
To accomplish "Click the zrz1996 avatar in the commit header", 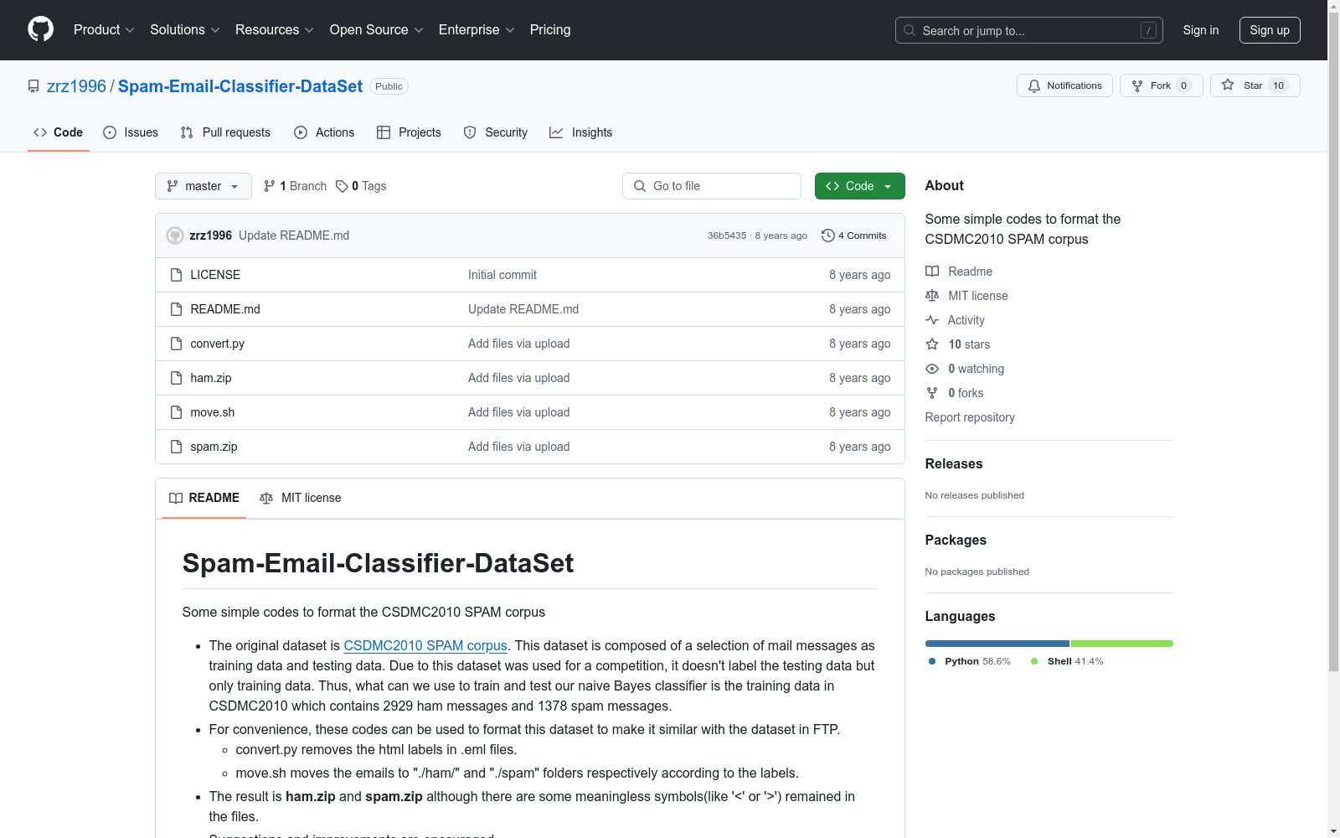I will pyautogui.click(x=175, y=235).
